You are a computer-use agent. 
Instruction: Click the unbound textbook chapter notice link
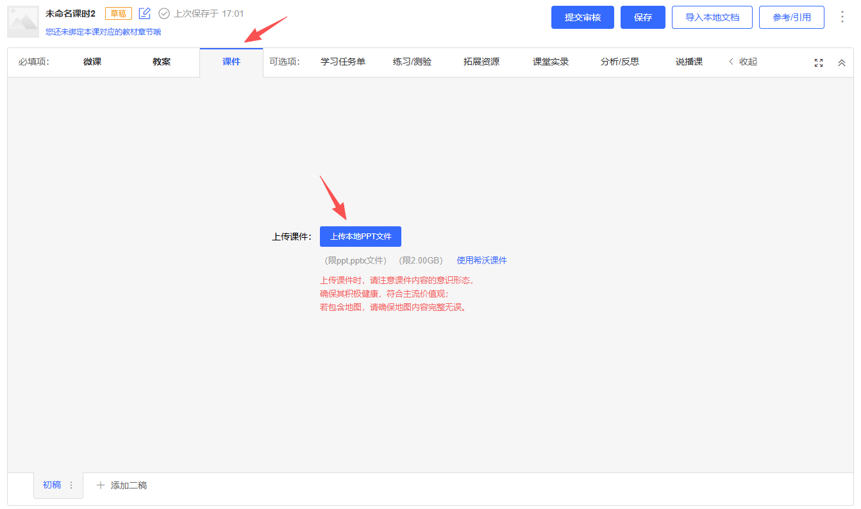[103, 32]
